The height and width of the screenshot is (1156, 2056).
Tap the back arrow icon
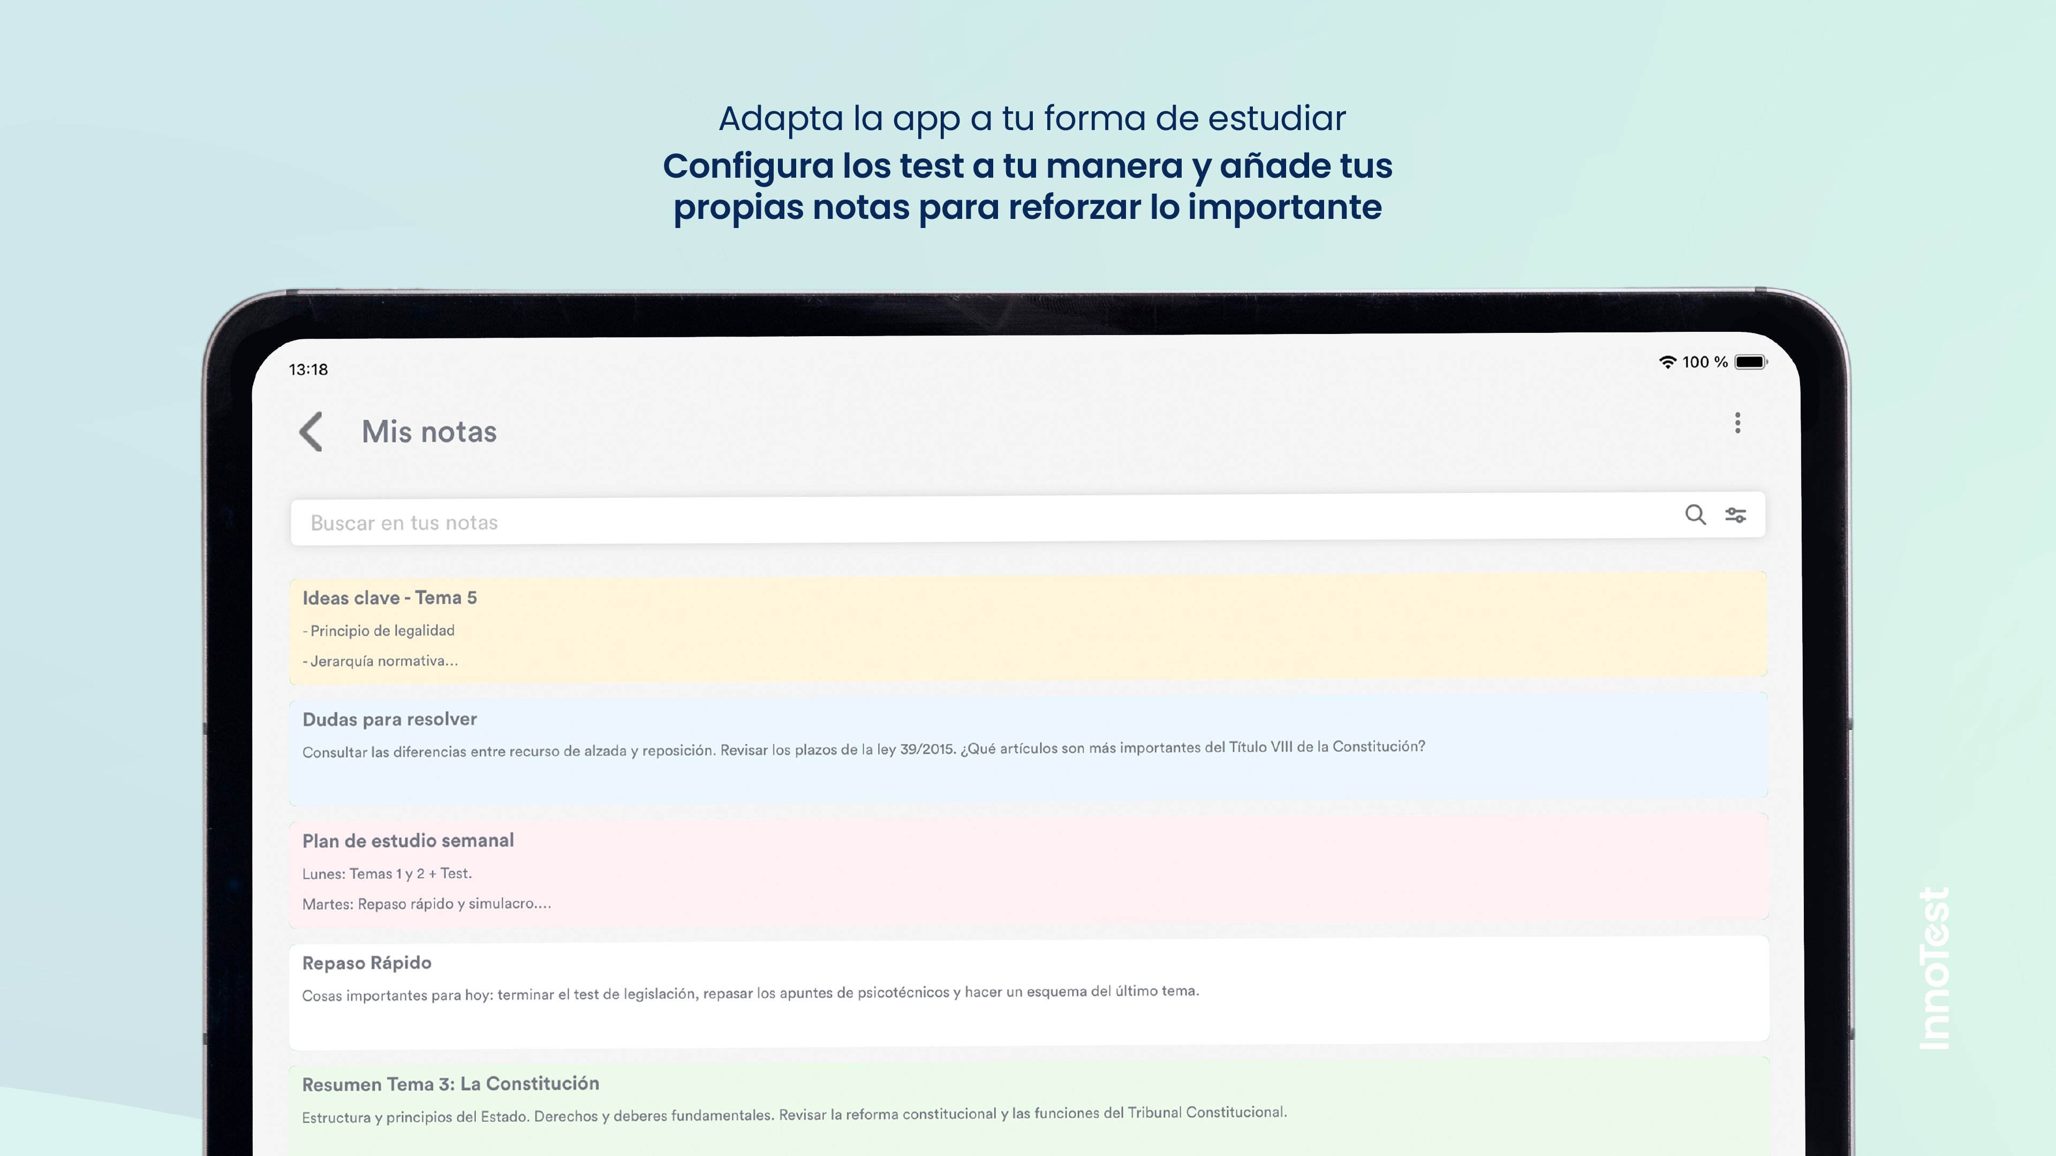click(311, 431)
